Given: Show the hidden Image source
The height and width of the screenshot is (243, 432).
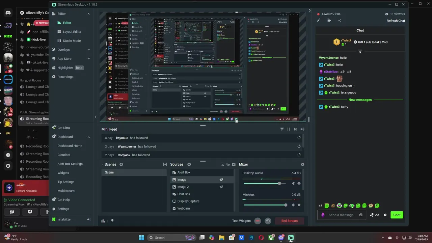Looking at the screenshot, I should [x=221, y=180].
